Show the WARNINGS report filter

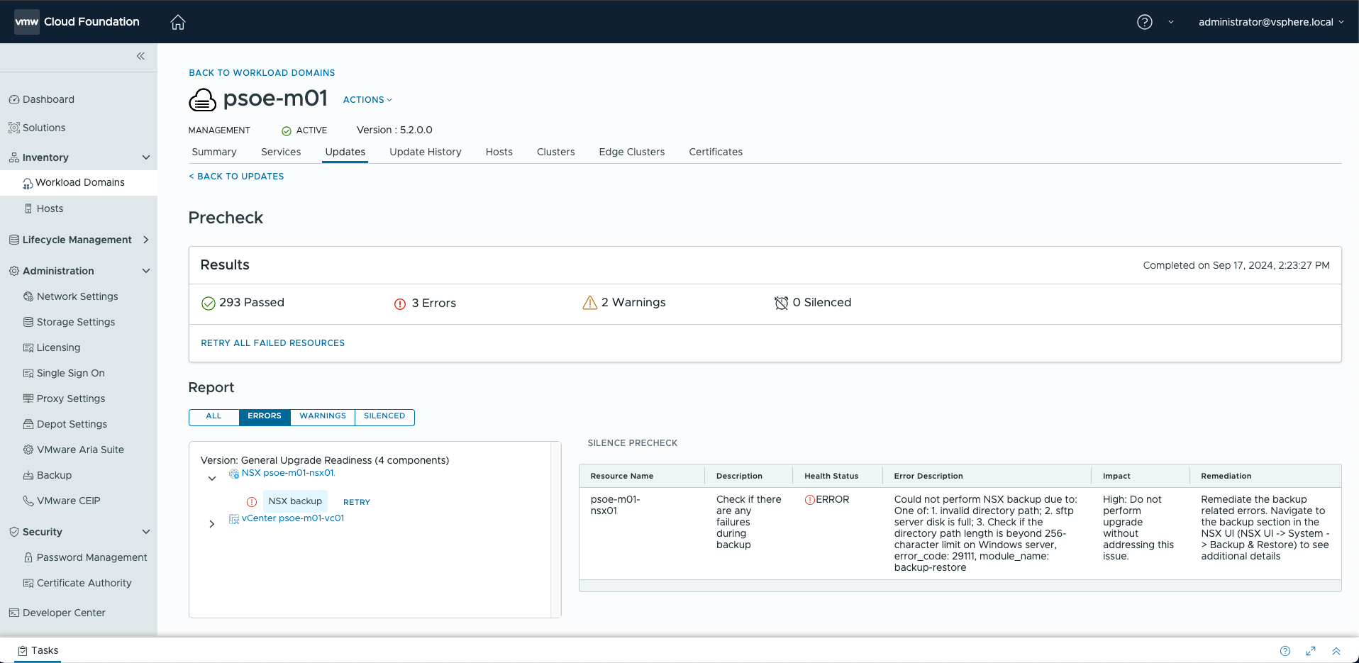pos(322,416)
